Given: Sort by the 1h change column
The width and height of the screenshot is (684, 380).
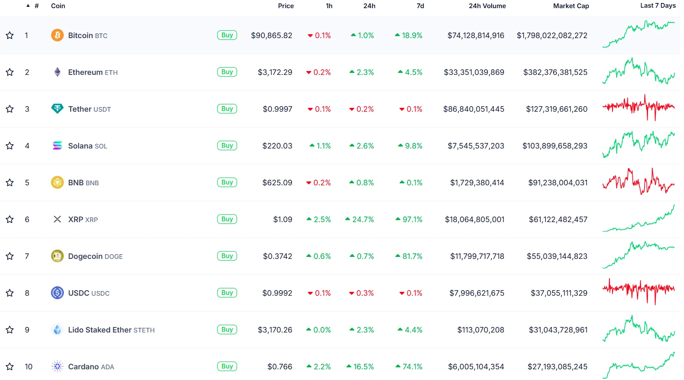Looking at the screenshot, I should (x=329, y=6).
